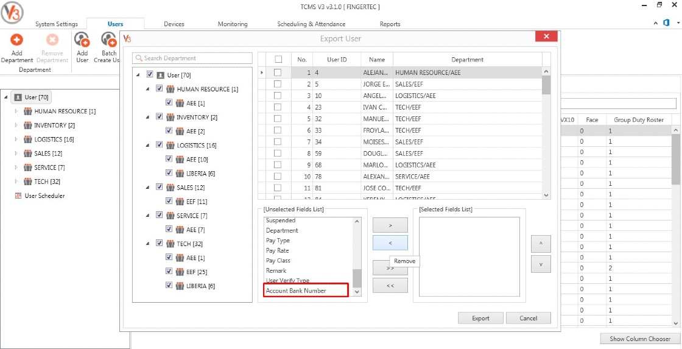Collapse the ribbon with the caret icon

click(655, 24)
